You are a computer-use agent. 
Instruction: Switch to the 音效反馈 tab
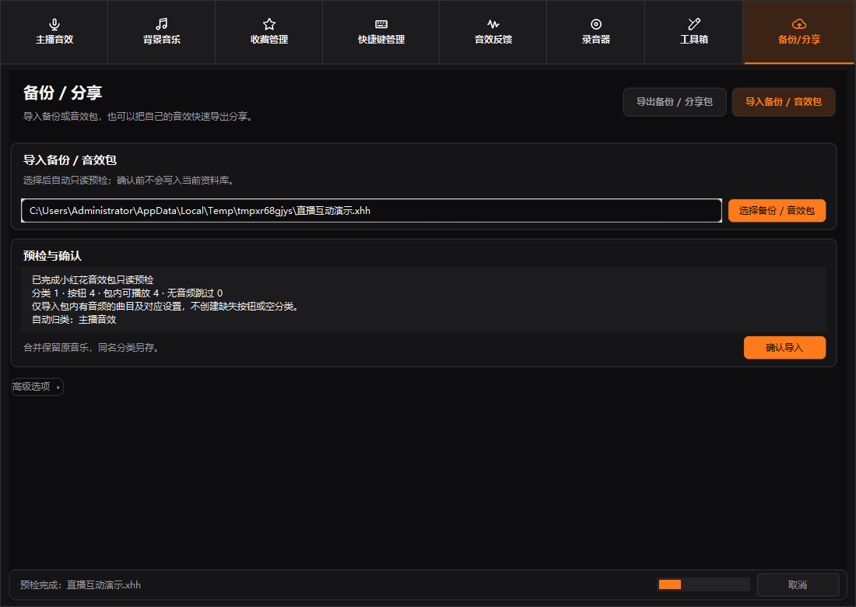(493, 32)
